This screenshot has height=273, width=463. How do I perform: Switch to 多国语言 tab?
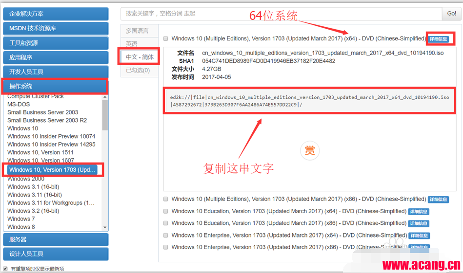click(x=140, y=31)
